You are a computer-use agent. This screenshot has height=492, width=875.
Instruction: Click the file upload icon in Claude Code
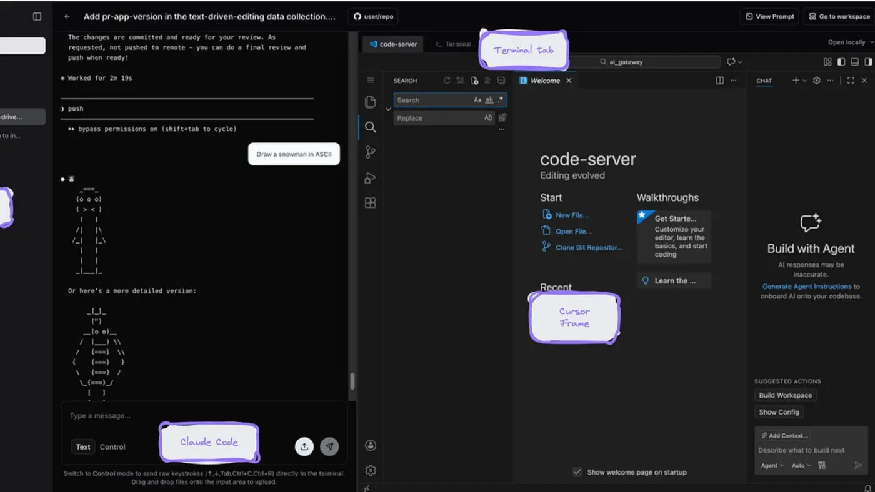click(304, 446)
